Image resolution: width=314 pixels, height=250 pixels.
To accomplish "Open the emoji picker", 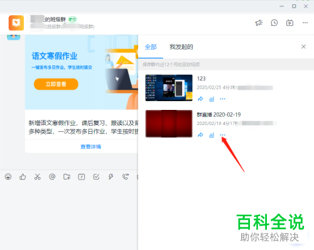I will pyautogui.click(x=8, y=177).
